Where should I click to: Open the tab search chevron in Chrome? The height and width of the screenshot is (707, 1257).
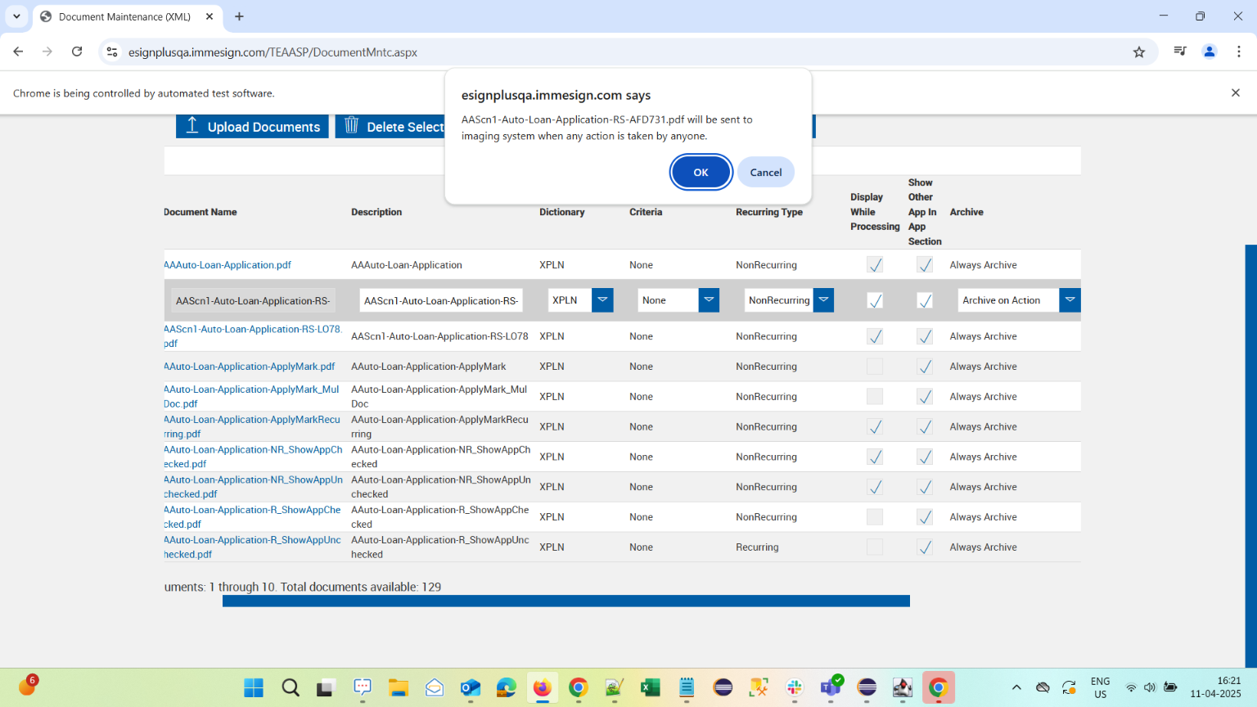click(x=16, y=16)
